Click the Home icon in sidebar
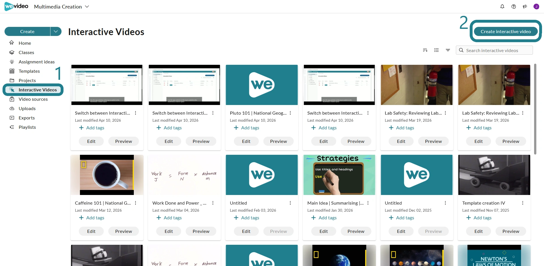 12,43
